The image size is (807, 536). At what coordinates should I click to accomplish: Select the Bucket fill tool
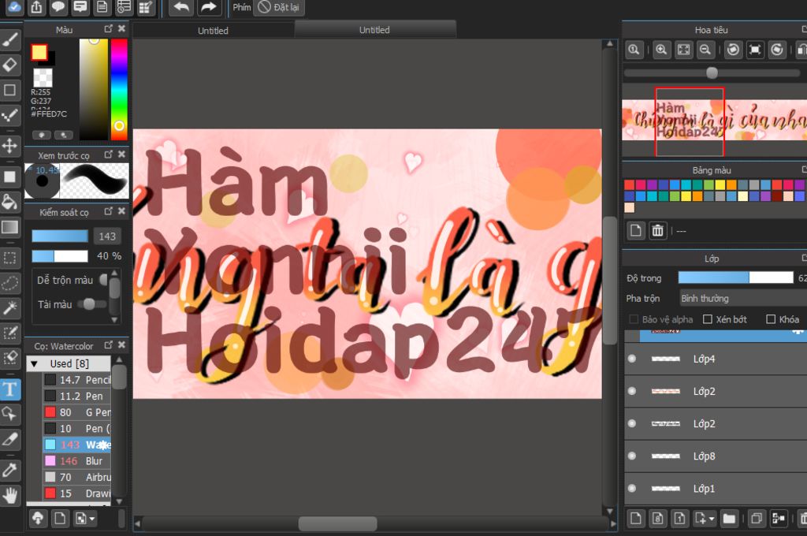click(9, 202)
